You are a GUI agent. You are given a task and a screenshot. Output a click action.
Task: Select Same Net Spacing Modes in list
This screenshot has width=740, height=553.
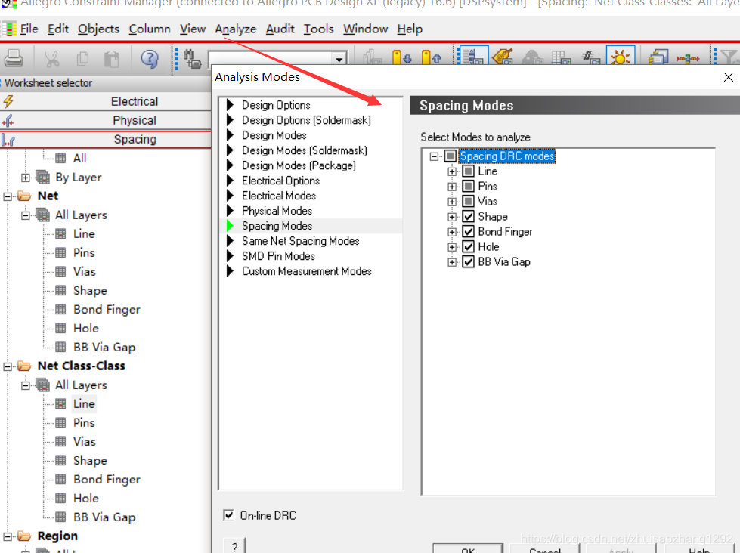[300, 241]
